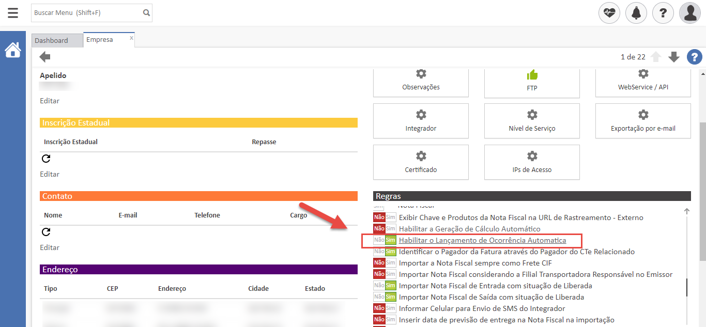Toggle Habilitar a Geração de Cálculo Automático
Screen dimensions: 706x327
click(385, 229)
